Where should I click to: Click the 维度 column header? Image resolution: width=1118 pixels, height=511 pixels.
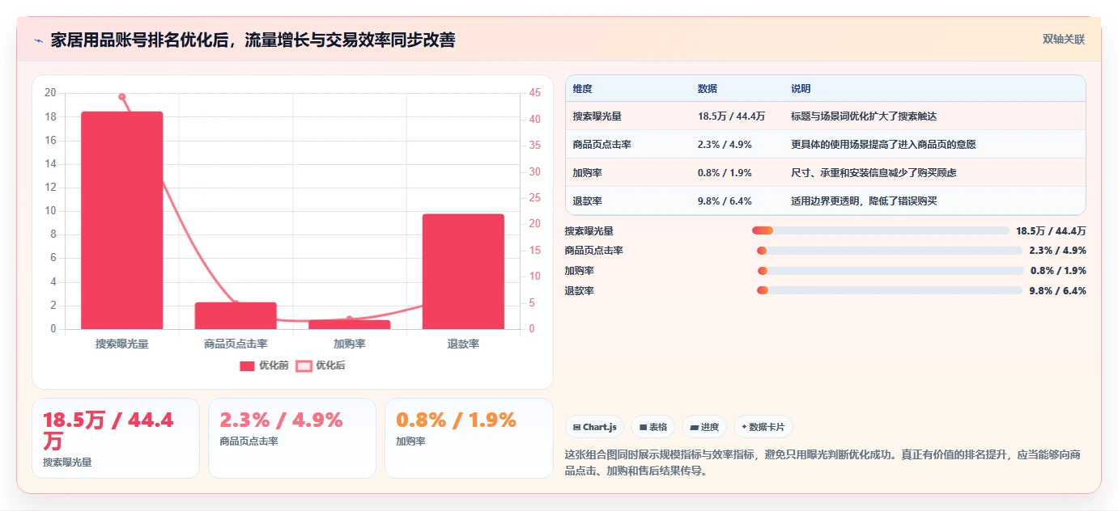(582, 89)
